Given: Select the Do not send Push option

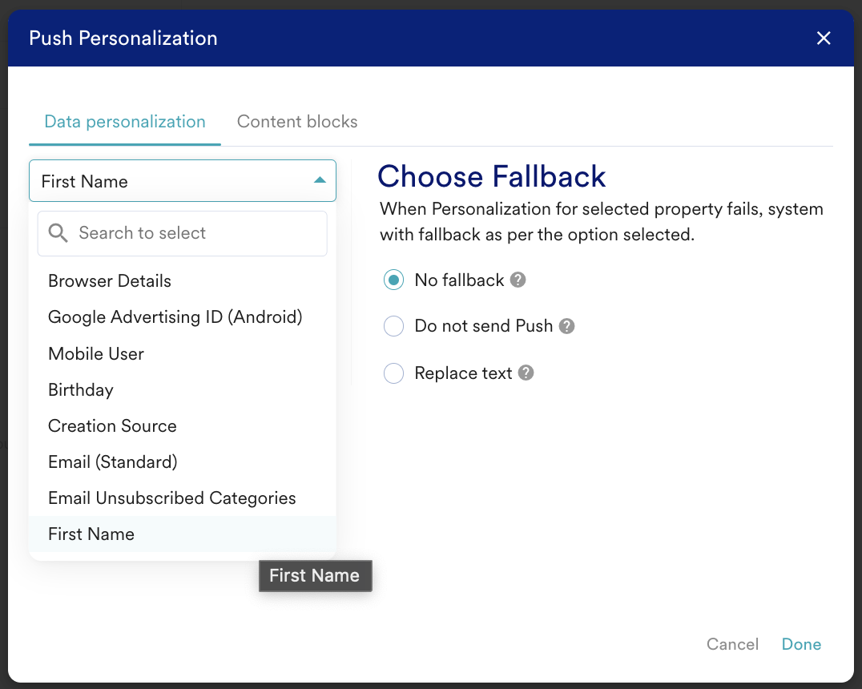Looking at the screenshot, I should tap(393, 326).
